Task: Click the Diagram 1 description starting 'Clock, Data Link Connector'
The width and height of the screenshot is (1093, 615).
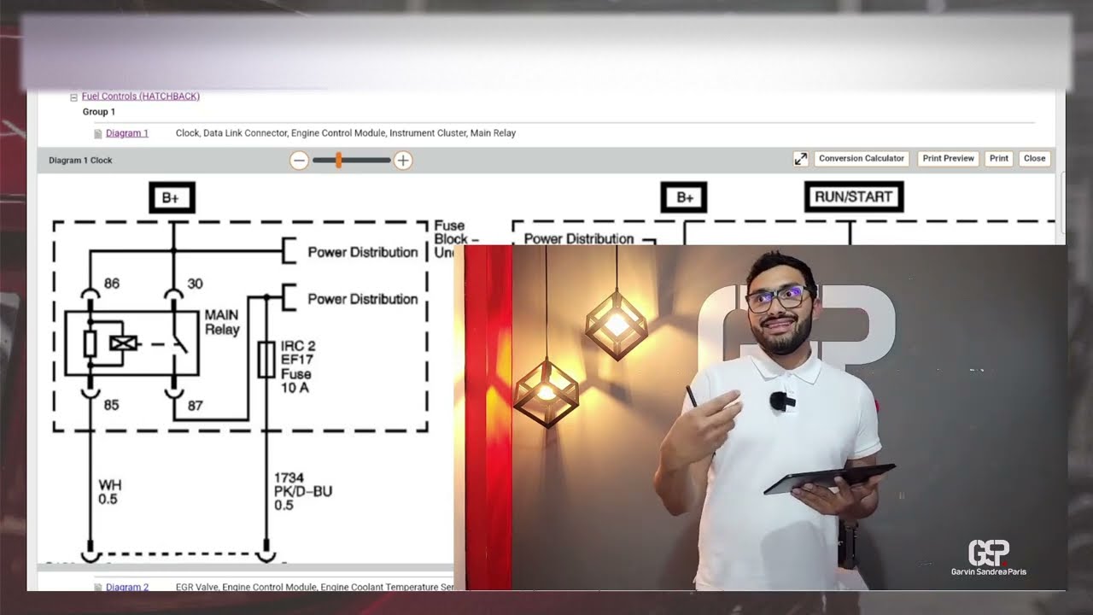Action: point(346,133)
